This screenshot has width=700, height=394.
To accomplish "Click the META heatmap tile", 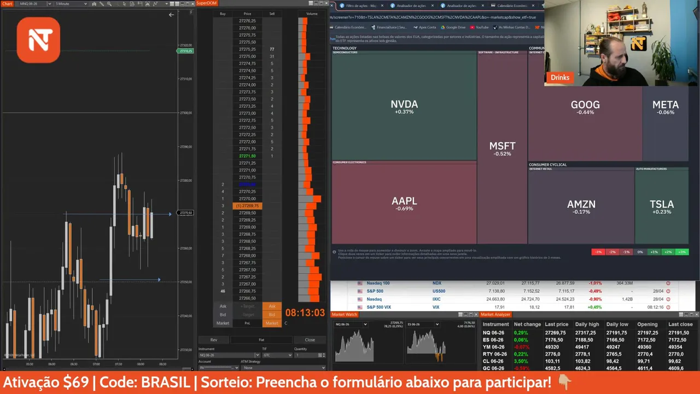I will (x=666, y=107).
